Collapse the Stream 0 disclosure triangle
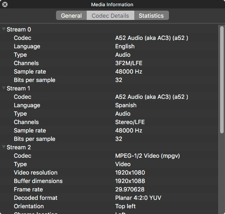Image resolution: width=225 pixels, height=214 pixels. tap(4, 29)
